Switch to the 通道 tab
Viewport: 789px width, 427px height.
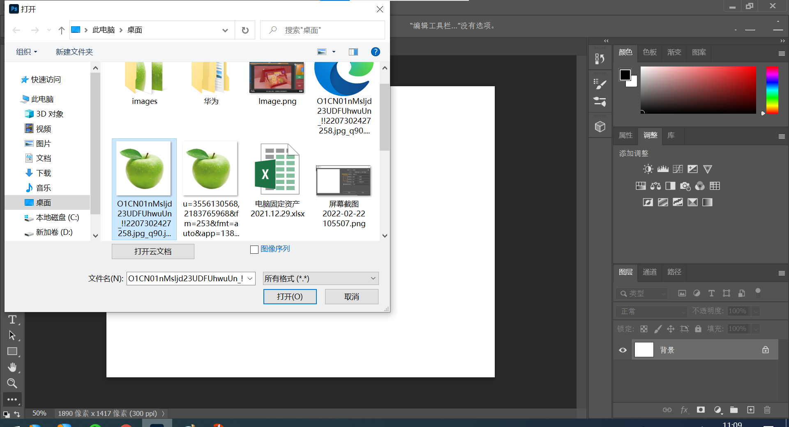[x=650, y=272]
